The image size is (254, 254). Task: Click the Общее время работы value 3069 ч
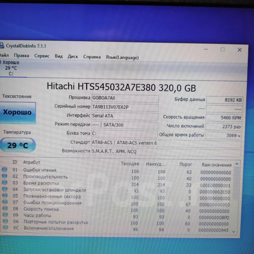pos(223,135)
